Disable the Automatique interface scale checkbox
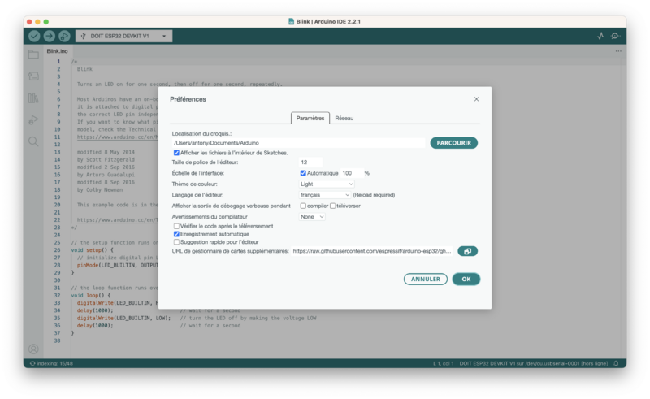Screen dimensions: 650x399 (x=303, y=173)
